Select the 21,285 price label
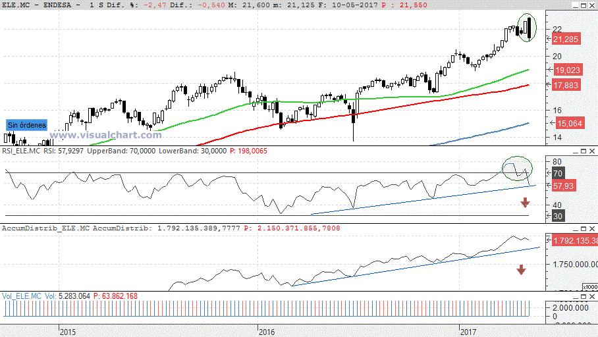The image size is (598, 337). 566,39
